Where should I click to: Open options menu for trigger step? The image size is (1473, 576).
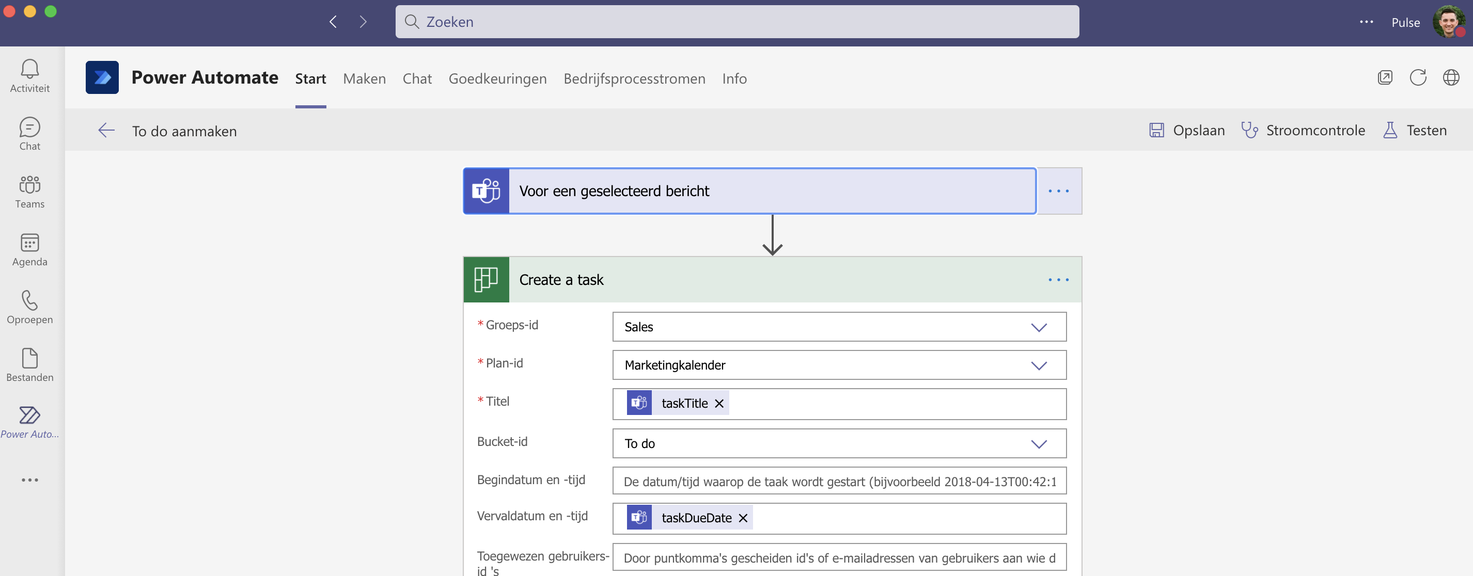(1059, 191)
